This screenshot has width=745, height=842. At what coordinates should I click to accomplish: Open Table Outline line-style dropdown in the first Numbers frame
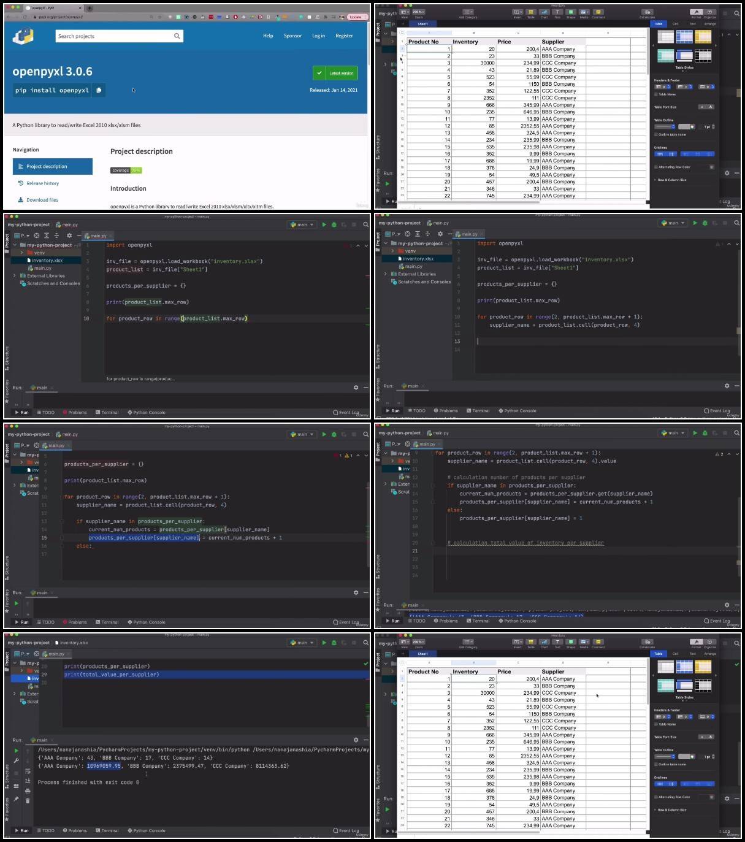click(x=665, y=126)
